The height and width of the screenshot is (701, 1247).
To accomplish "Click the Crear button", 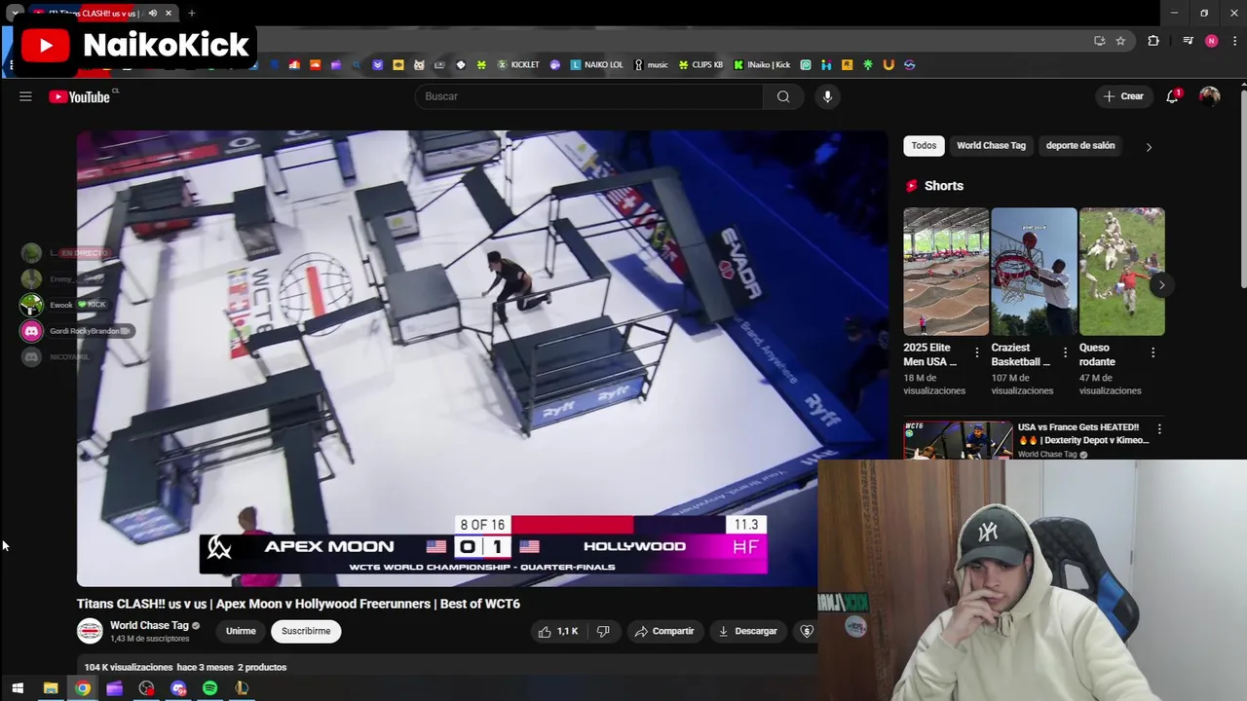I will pyautogui.click(x=1123, y=96).
